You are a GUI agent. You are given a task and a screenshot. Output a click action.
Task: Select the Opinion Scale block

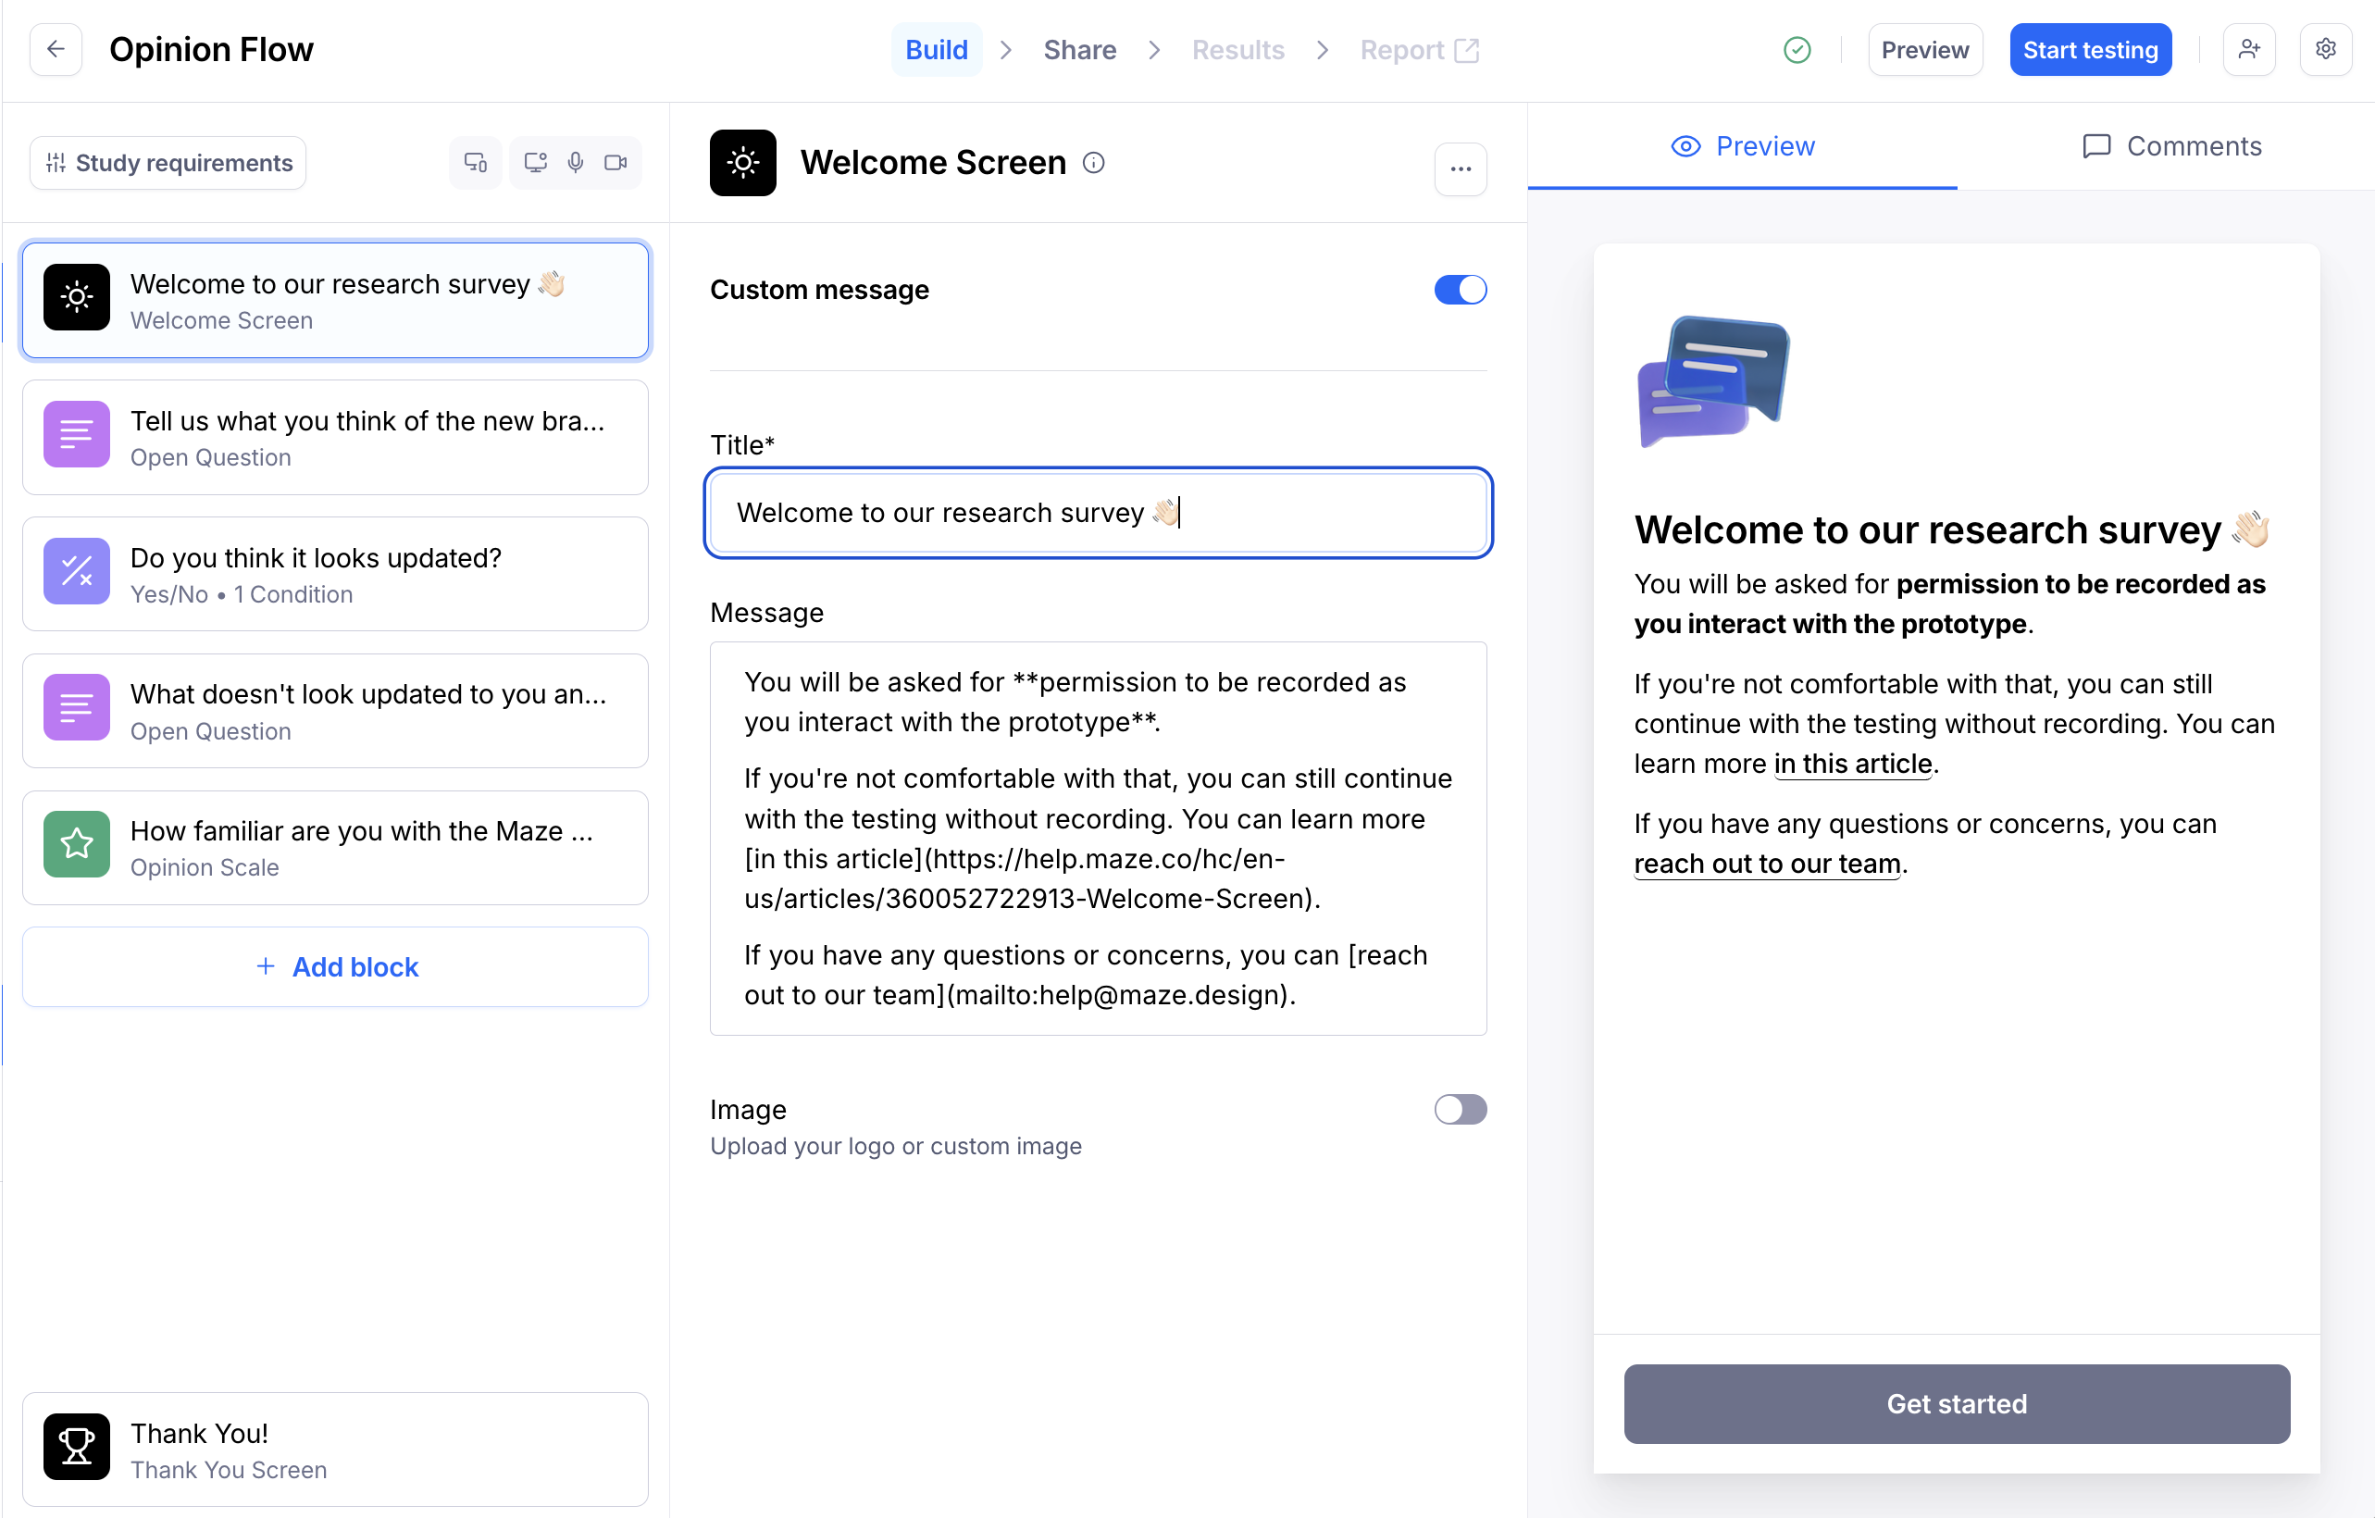click(335, 847)
